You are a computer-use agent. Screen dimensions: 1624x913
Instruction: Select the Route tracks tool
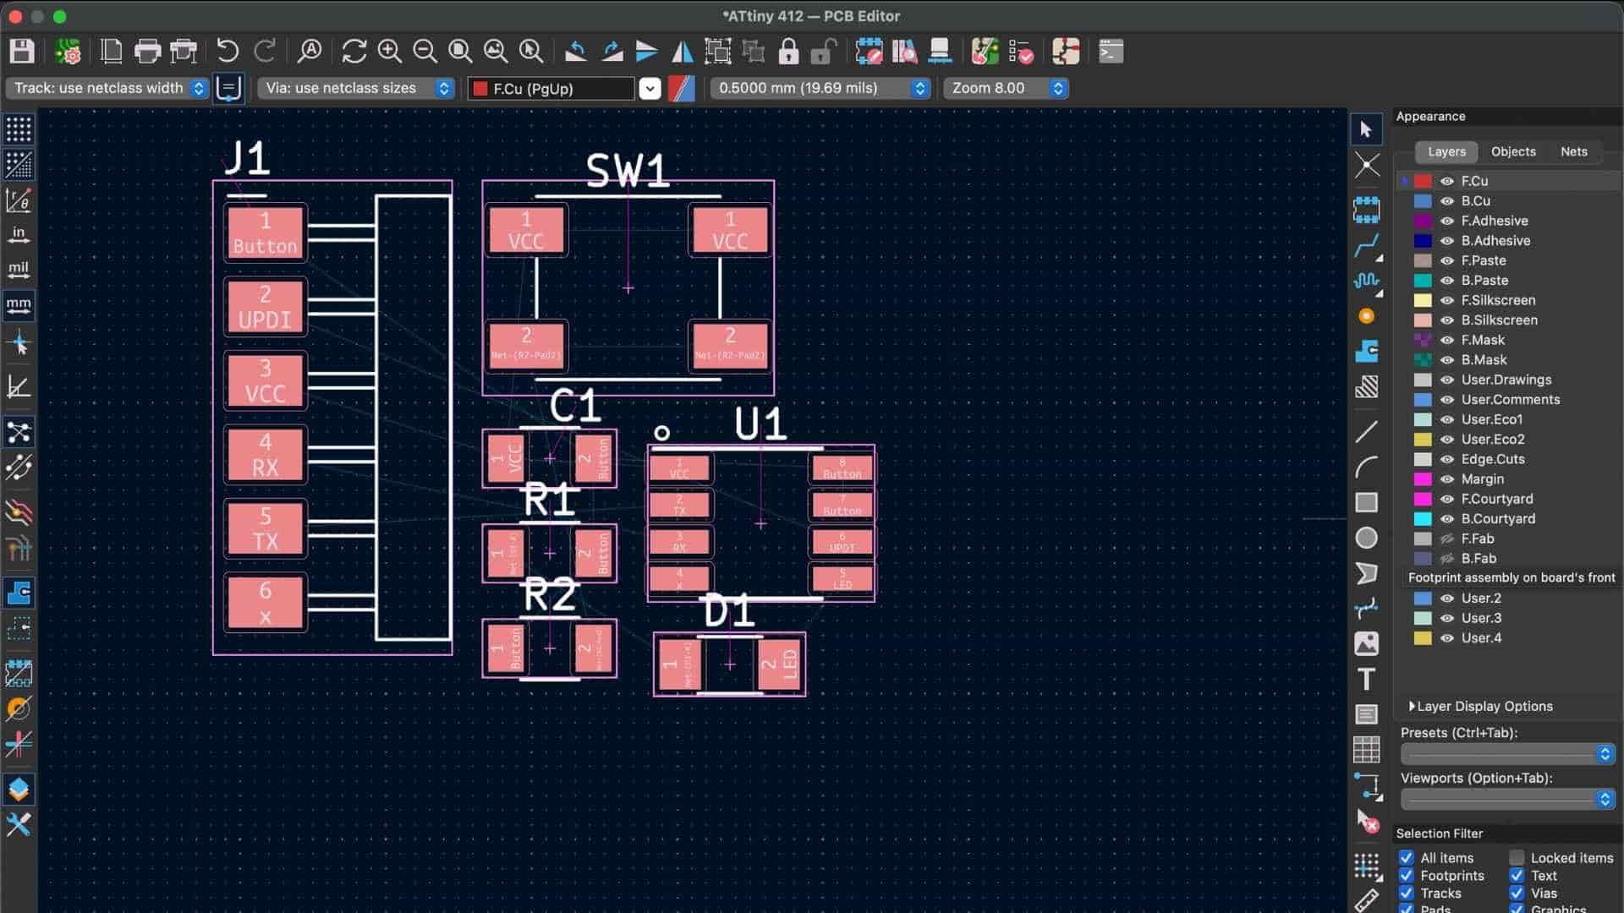[x=1366, y=246]
